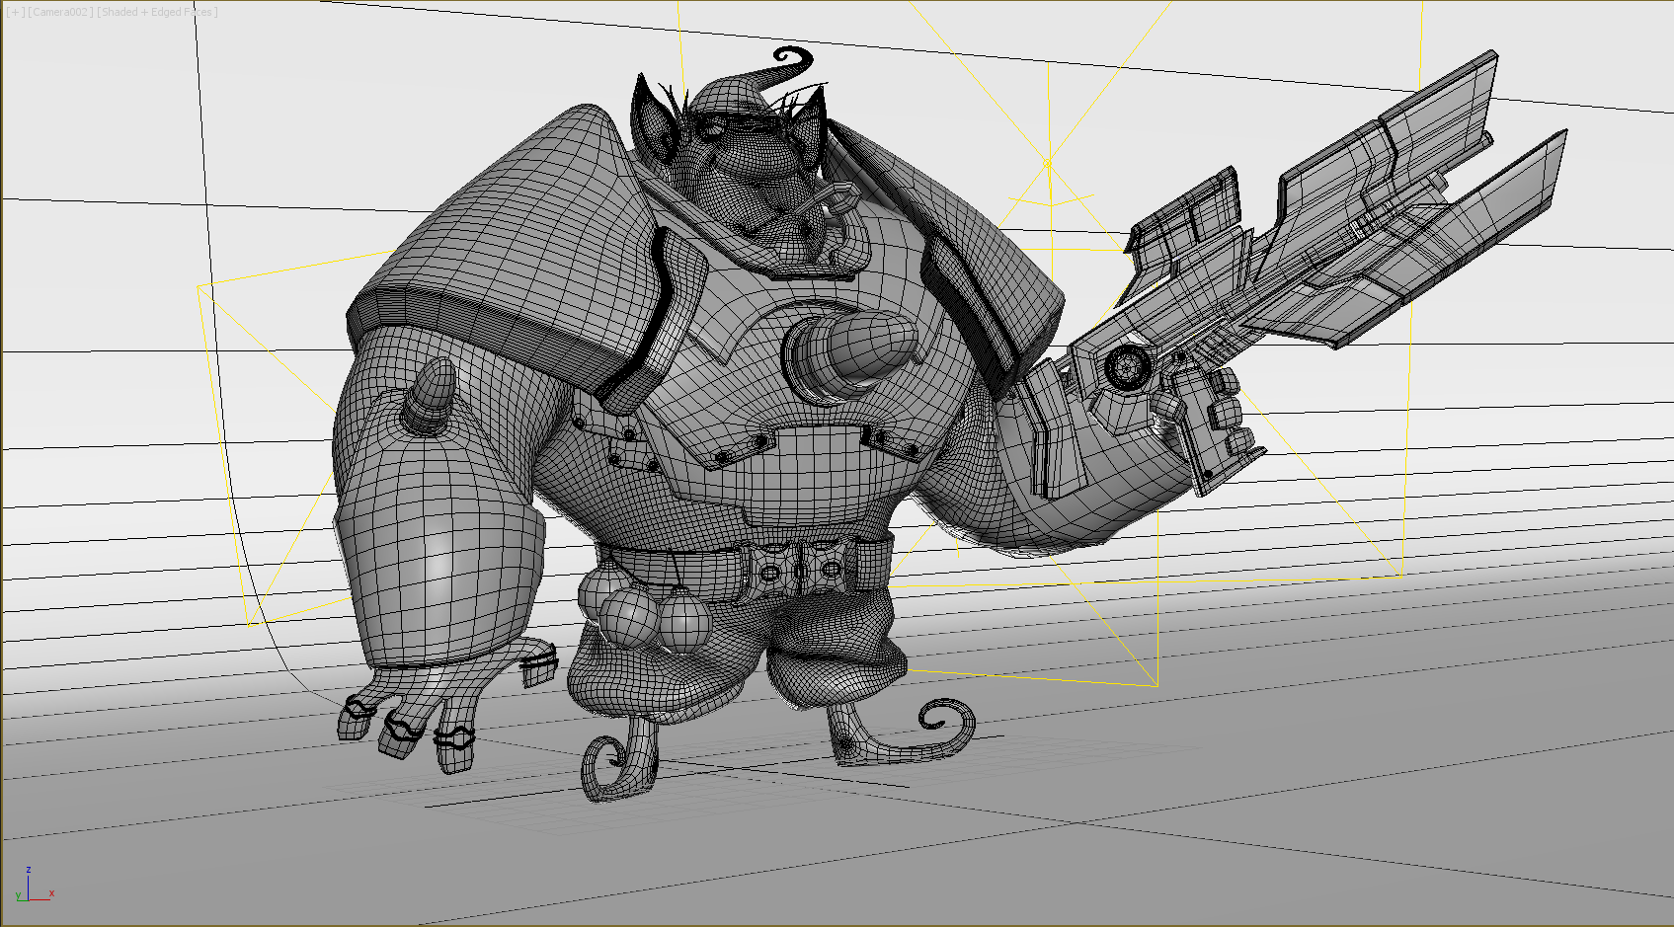Open the [+] general viewport menu
Viewport: 1674px width, 927px height.
pos(15,12)
